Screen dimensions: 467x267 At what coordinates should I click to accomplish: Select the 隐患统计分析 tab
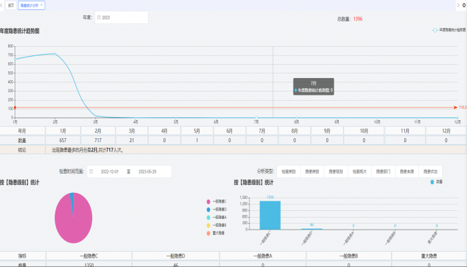[29, 5]
